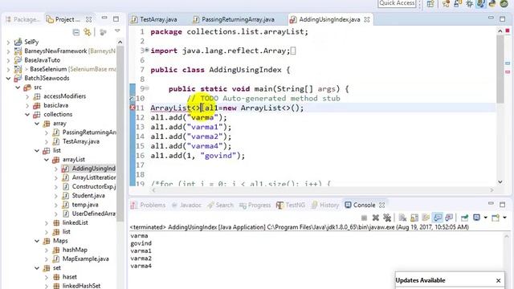This screenshot has width=514, height=289.
Task: Click the first perspective icon after the toolbar separator
Action: (x=446, y=4)
